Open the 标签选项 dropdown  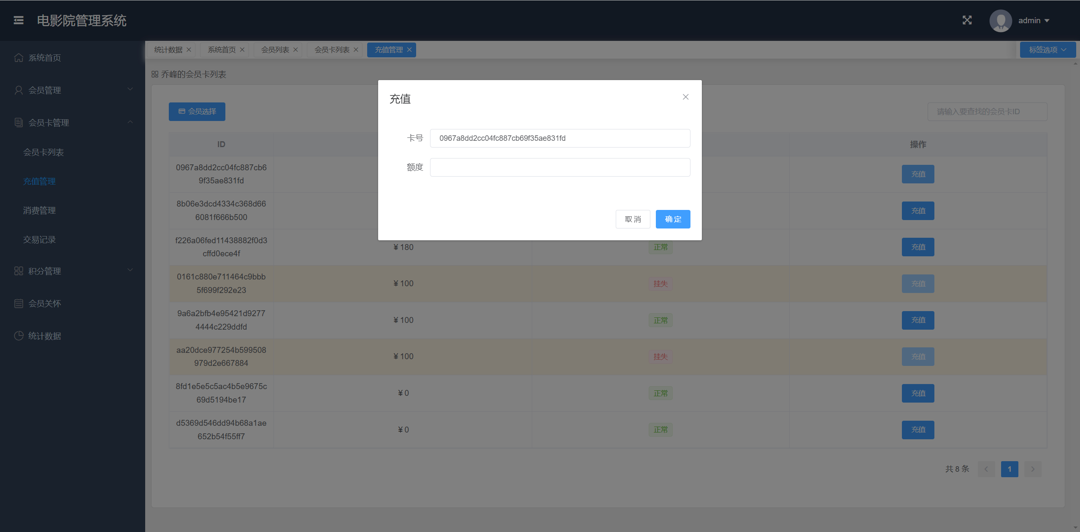click(1047, 50)
